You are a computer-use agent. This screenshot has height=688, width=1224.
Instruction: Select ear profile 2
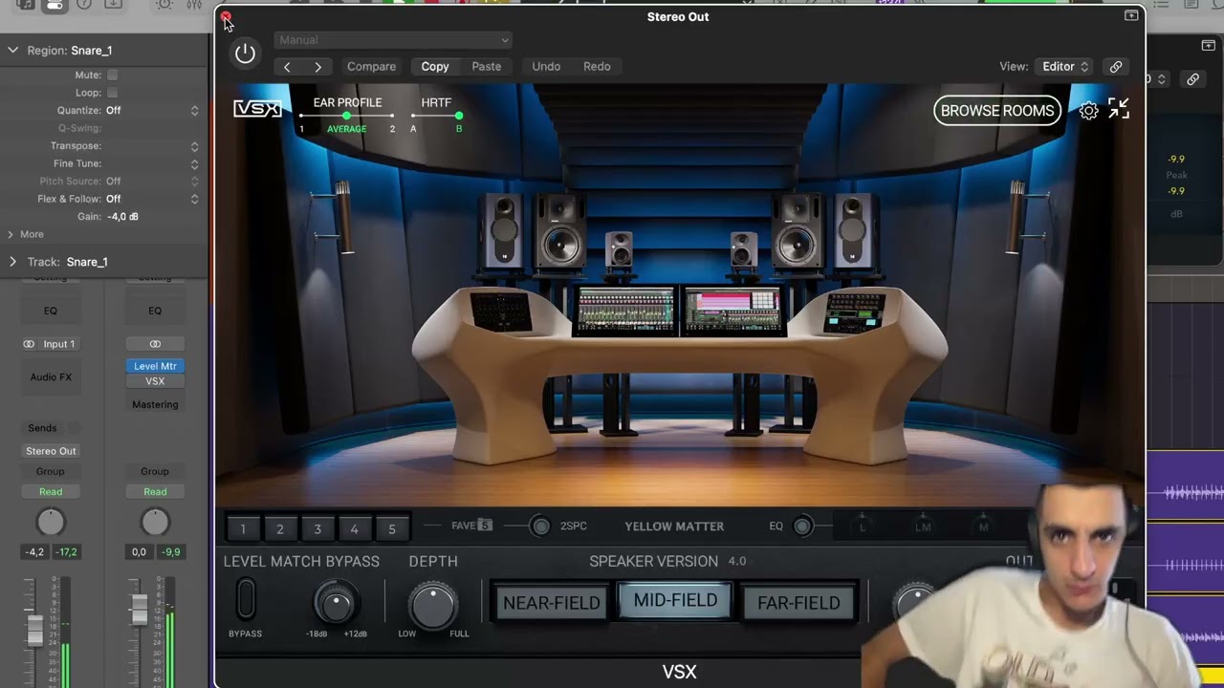pyautogui.click(x=392, y=128)
